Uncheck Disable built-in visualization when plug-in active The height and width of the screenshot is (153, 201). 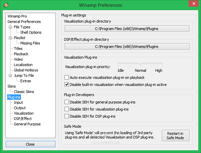[x=67, y=85]
